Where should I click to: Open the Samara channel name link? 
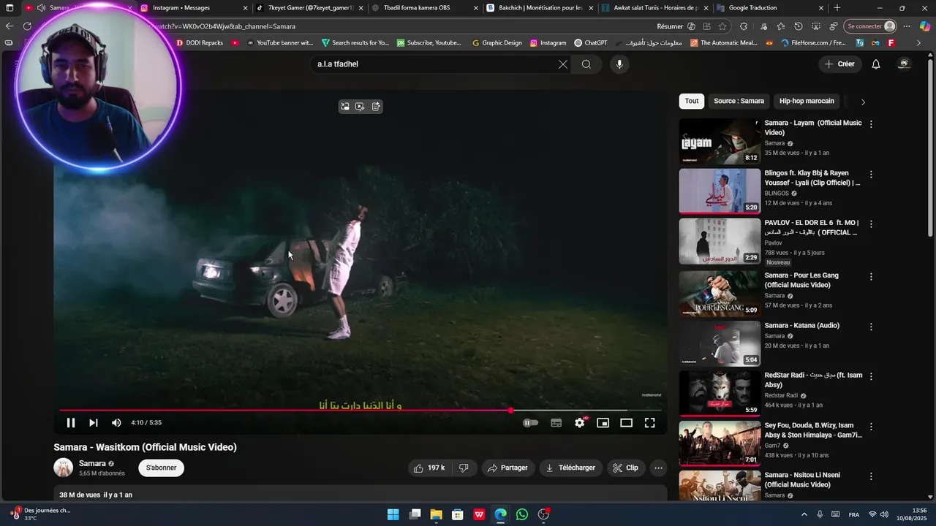click(92, 463)
